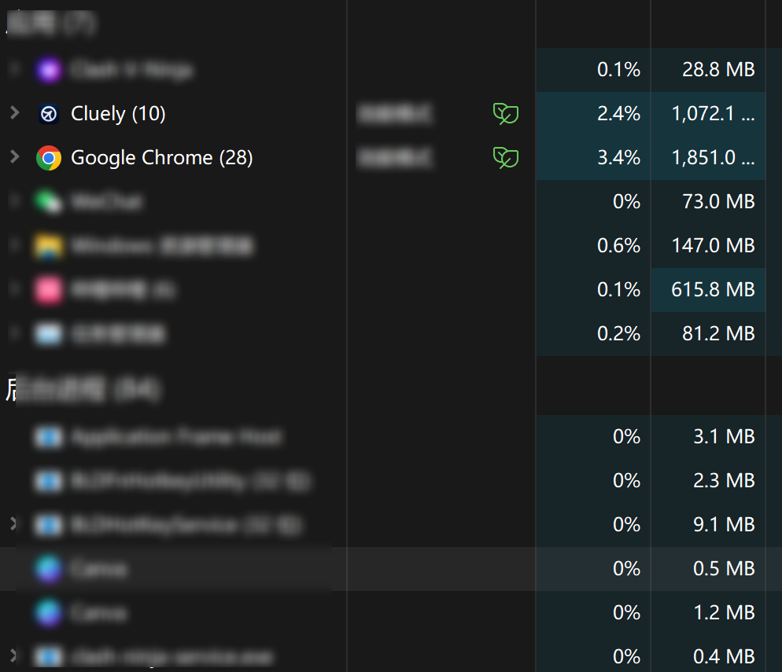Click the purple icon in the 28.8 MB row

pos(49,70)
